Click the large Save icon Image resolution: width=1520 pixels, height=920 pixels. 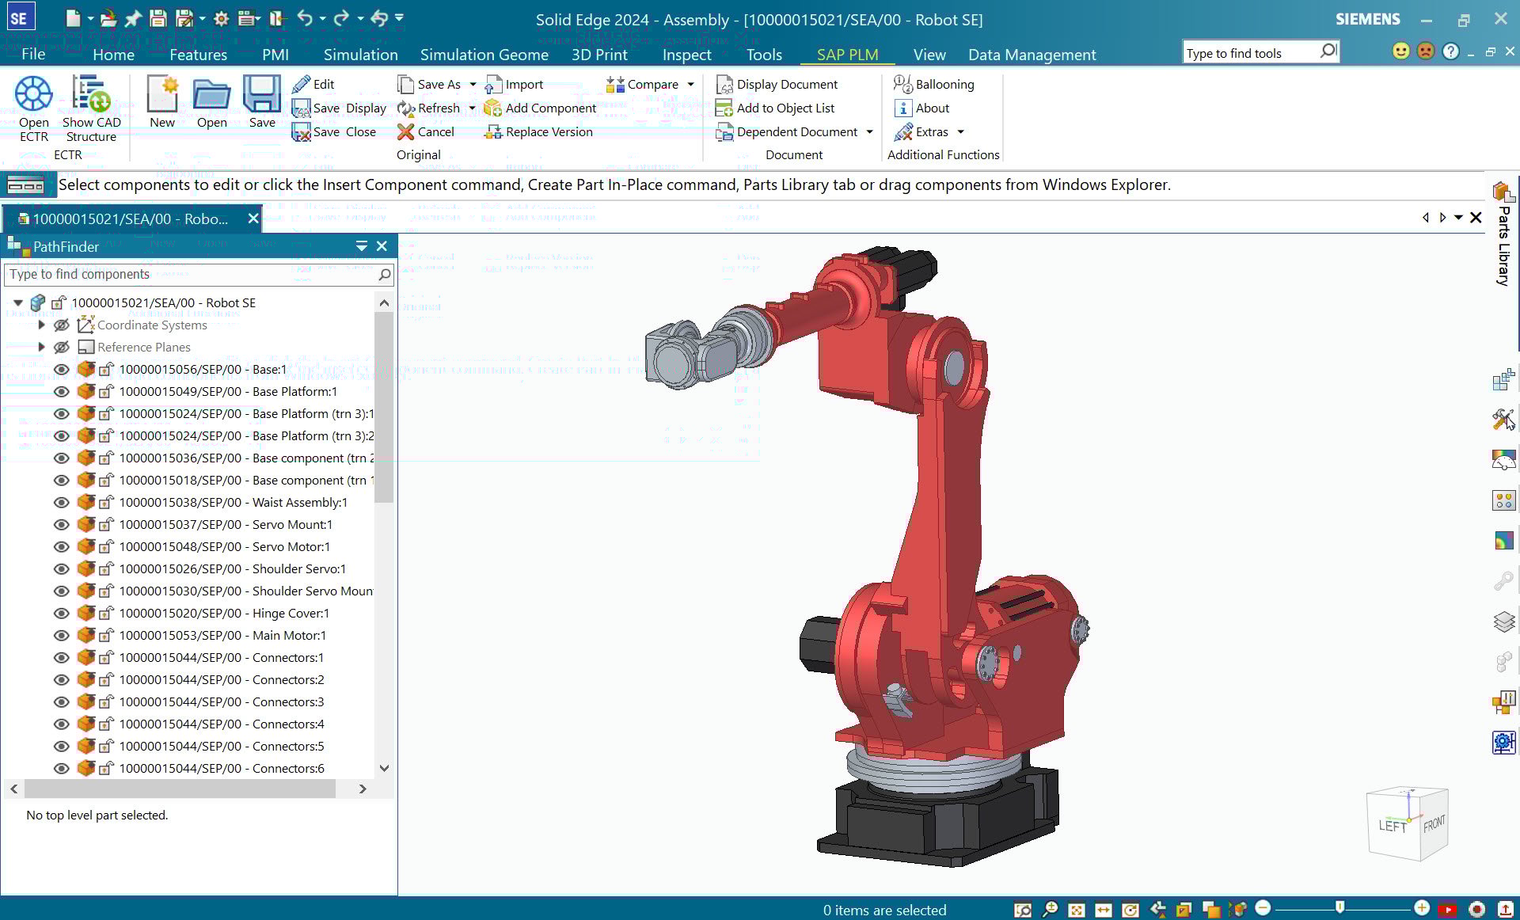tap(262, 95)
